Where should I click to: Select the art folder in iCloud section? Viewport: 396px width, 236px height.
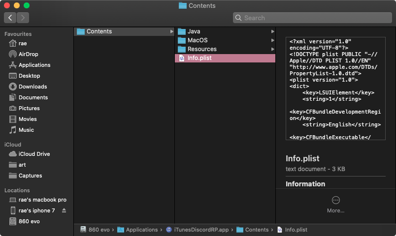(x=17, y=165)
